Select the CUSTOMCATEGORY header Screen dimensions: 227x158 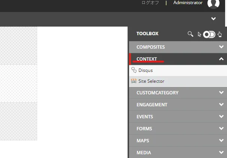coord(178,93)
